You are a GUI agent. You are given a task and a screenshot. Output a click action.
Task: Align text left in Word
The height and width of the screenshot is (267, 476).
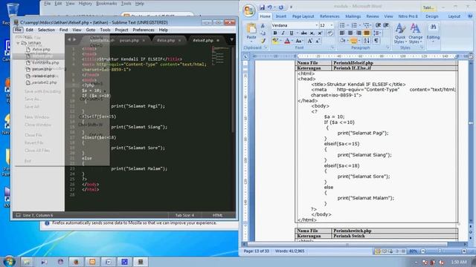coord(342,33)
